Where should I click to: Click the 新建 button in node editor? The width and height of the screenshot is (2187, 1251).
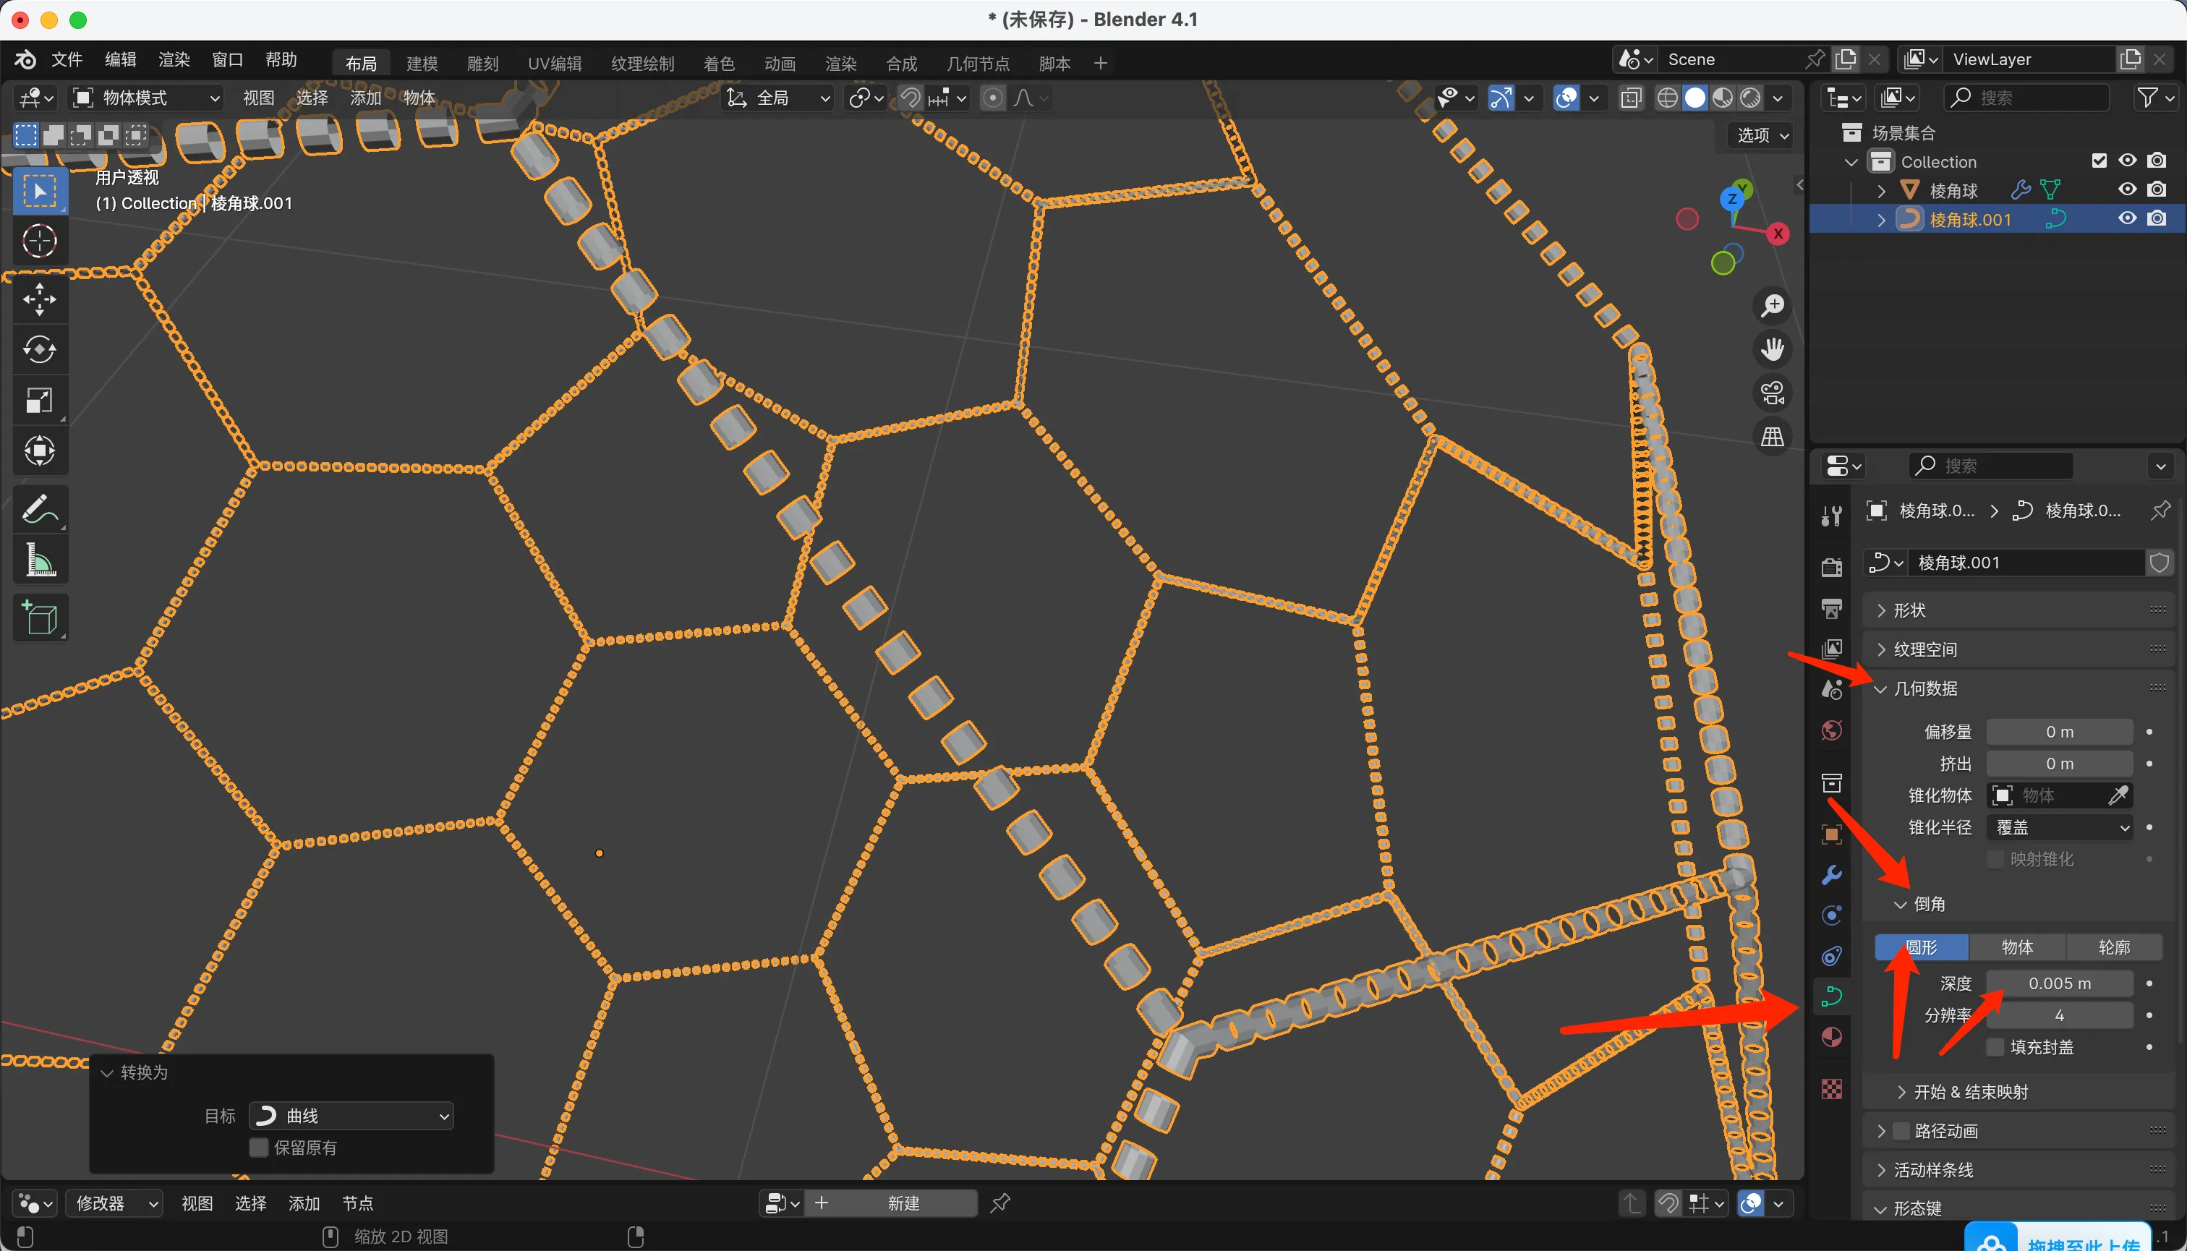click(903, 1203)
